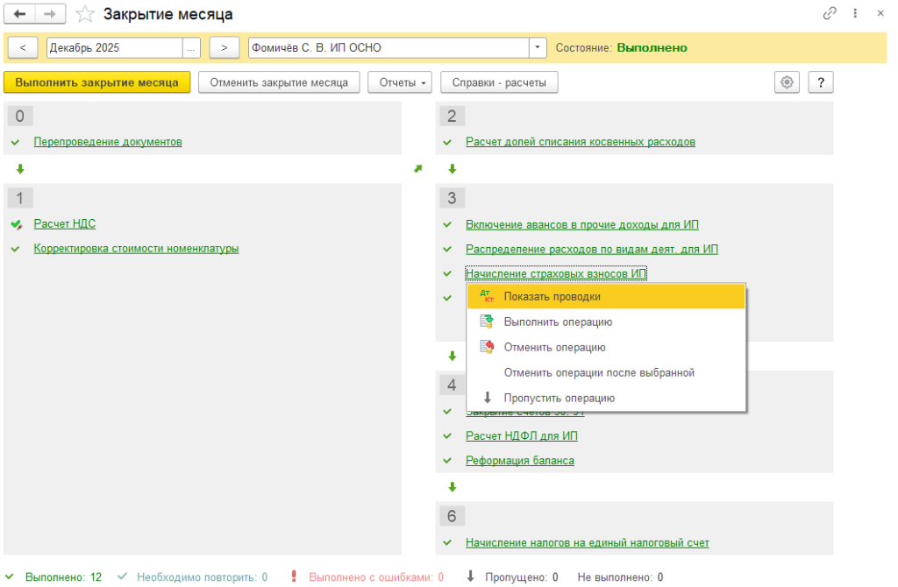This screenshot has width=898, height=587.
Task: Click the Дт/Кт icon for Показать проводки
Action: pos(488,297)
